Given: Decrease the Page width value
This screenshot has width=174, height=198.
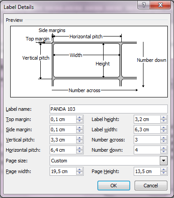Looking at the screenshot, I should click(80, 173).
